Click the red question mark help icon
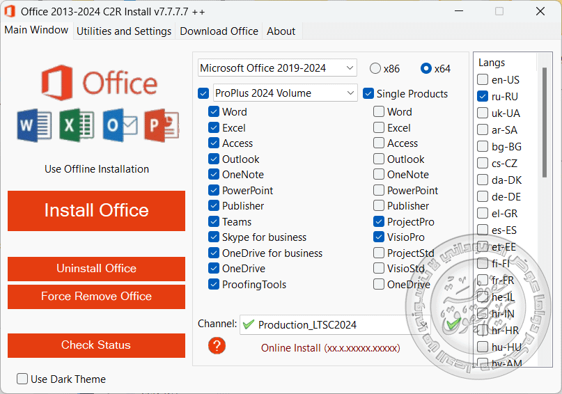The image size is (562, 394). click(217, 346)
